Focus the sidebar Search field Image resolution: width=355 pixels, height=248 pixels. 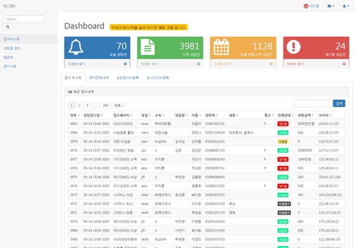24,19
